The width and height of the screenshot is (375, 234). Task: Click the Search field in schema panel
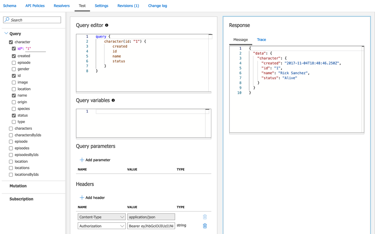pos(32,20)
